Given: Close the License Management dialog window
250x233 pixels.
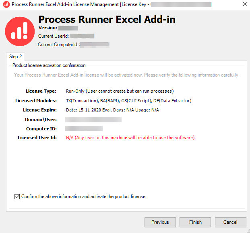Looking at the screenshot, I should point(245,5).
